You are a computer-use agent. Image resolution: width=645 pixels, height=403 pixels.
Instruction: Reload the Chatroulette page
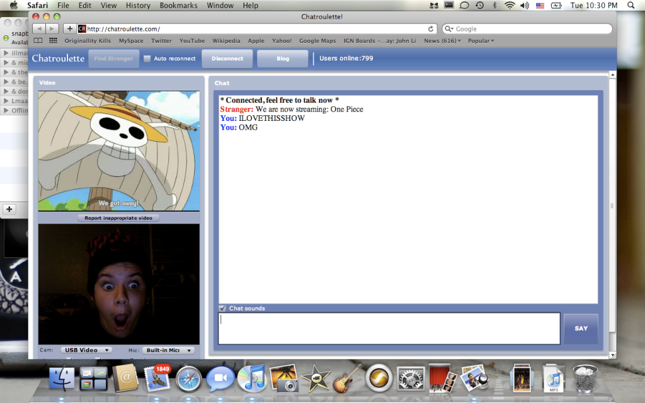[431, 29]
